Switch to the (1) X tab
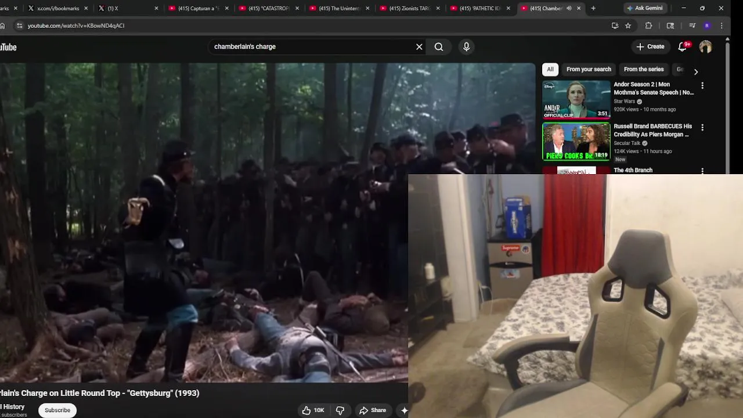Screen dimensions: 743x418 pos(127,8)
